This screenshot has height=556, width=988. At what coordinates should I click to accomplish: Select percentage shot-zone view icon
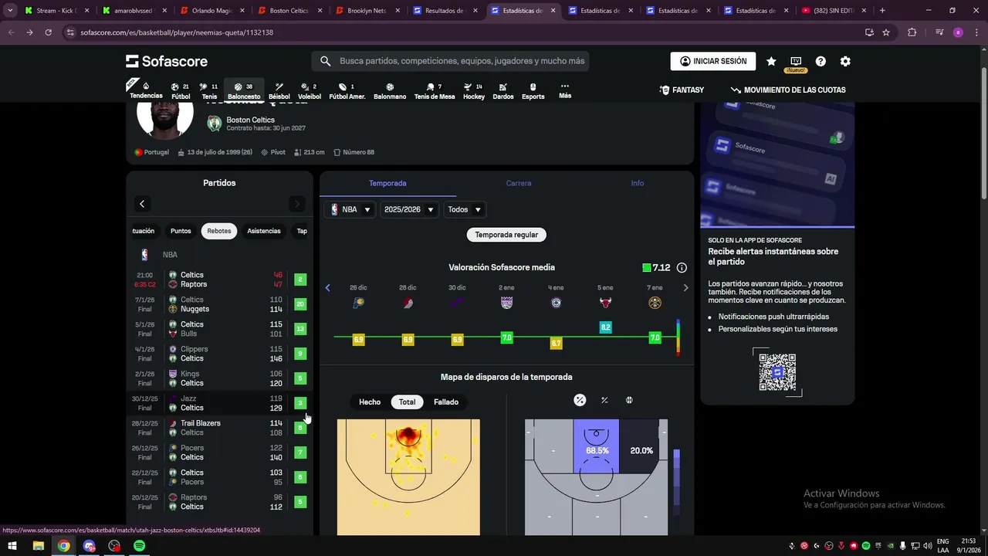coord(580,400)
